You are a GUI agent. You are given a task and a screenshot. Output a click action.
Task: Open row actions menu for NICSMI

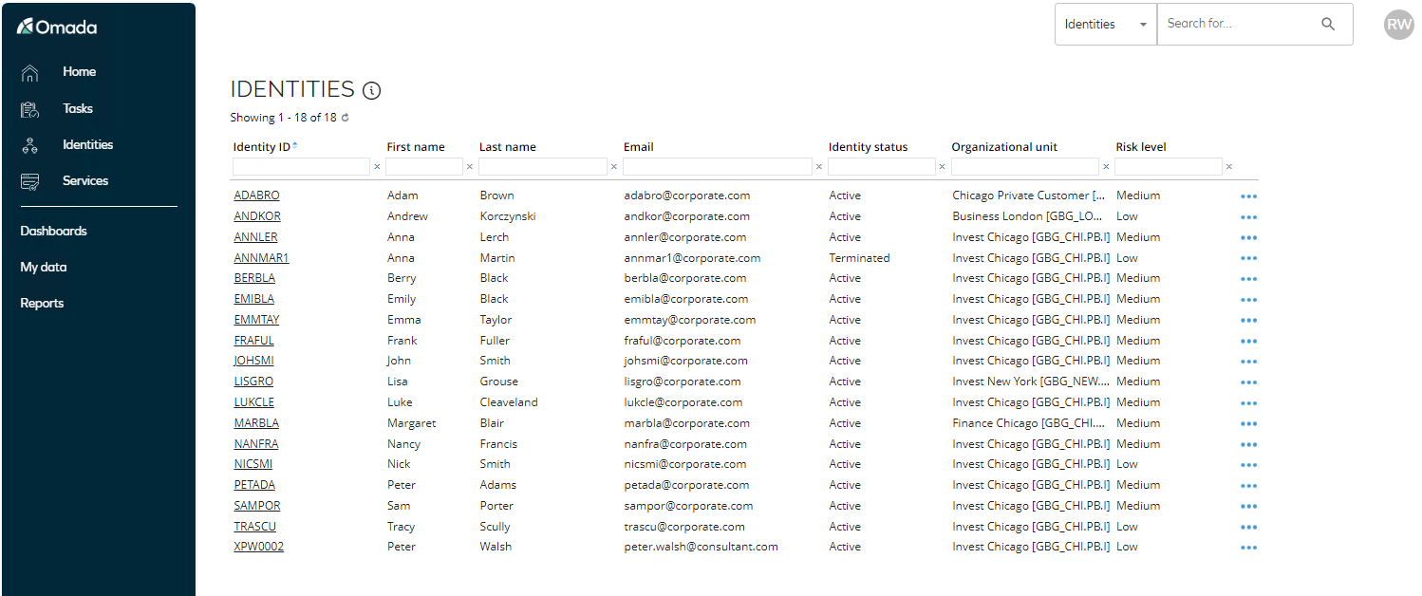[1248, 465]
